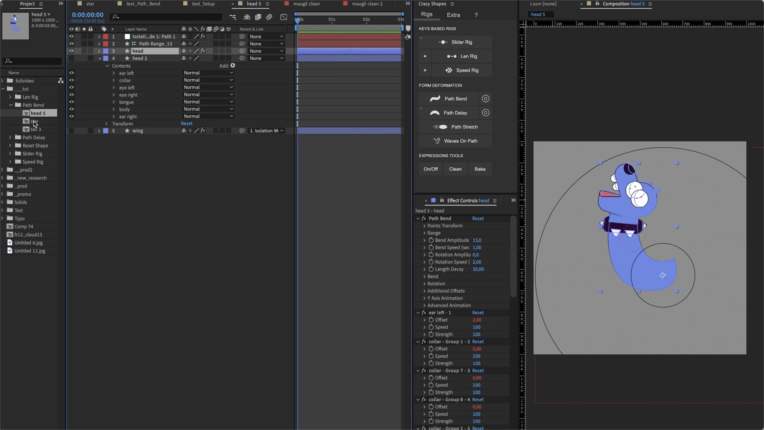
Task: Expand the Path Delay folder in Project
Action: click(x=10, y=137)
